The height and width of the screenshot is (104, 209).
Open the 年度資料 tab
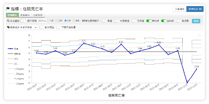(x=25, y=15)
